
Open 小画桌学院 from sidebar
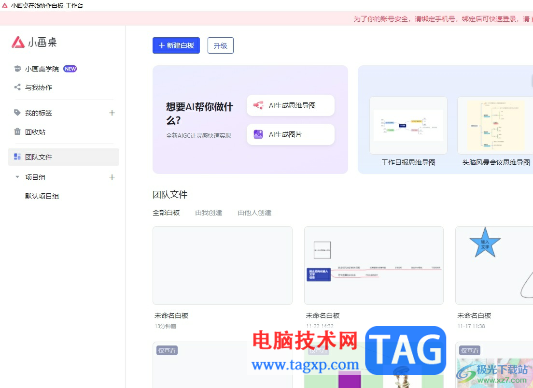(x=42, y=69)
